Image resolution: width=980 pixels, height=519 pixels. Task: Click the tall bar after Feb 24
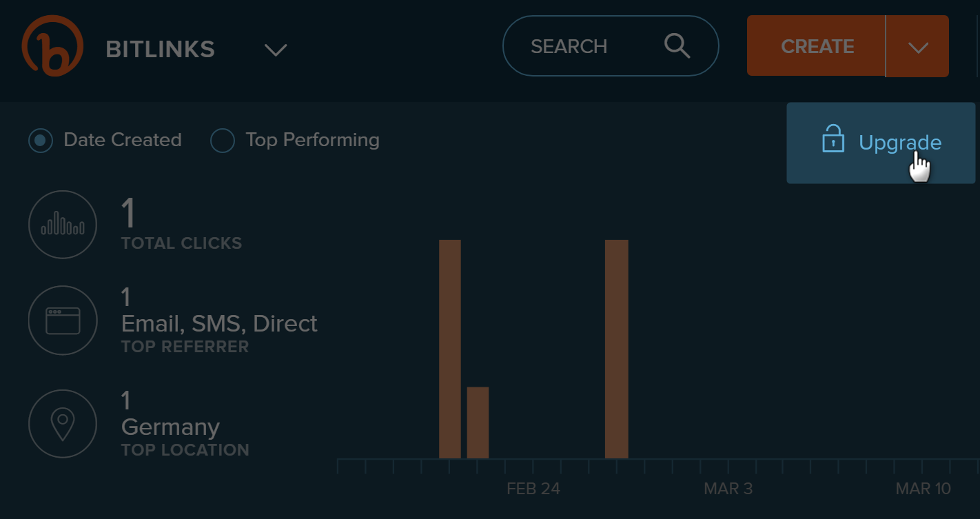[x=617, y=349]
